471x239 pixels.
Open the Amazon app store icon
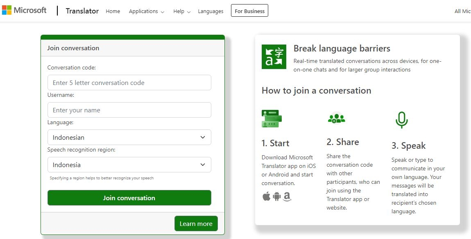[x=287, y=197]
